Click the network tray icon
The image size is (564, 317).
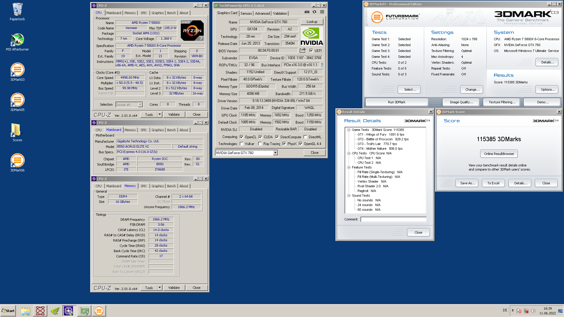click(x=526, y=311)
